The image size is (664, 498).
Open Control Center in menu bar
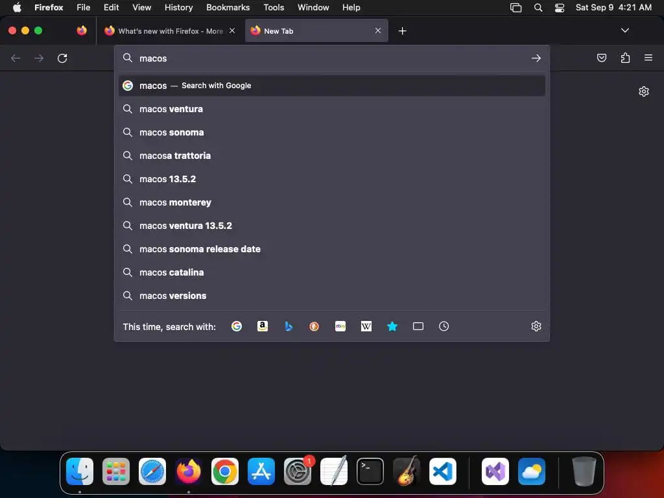[560, 8]
